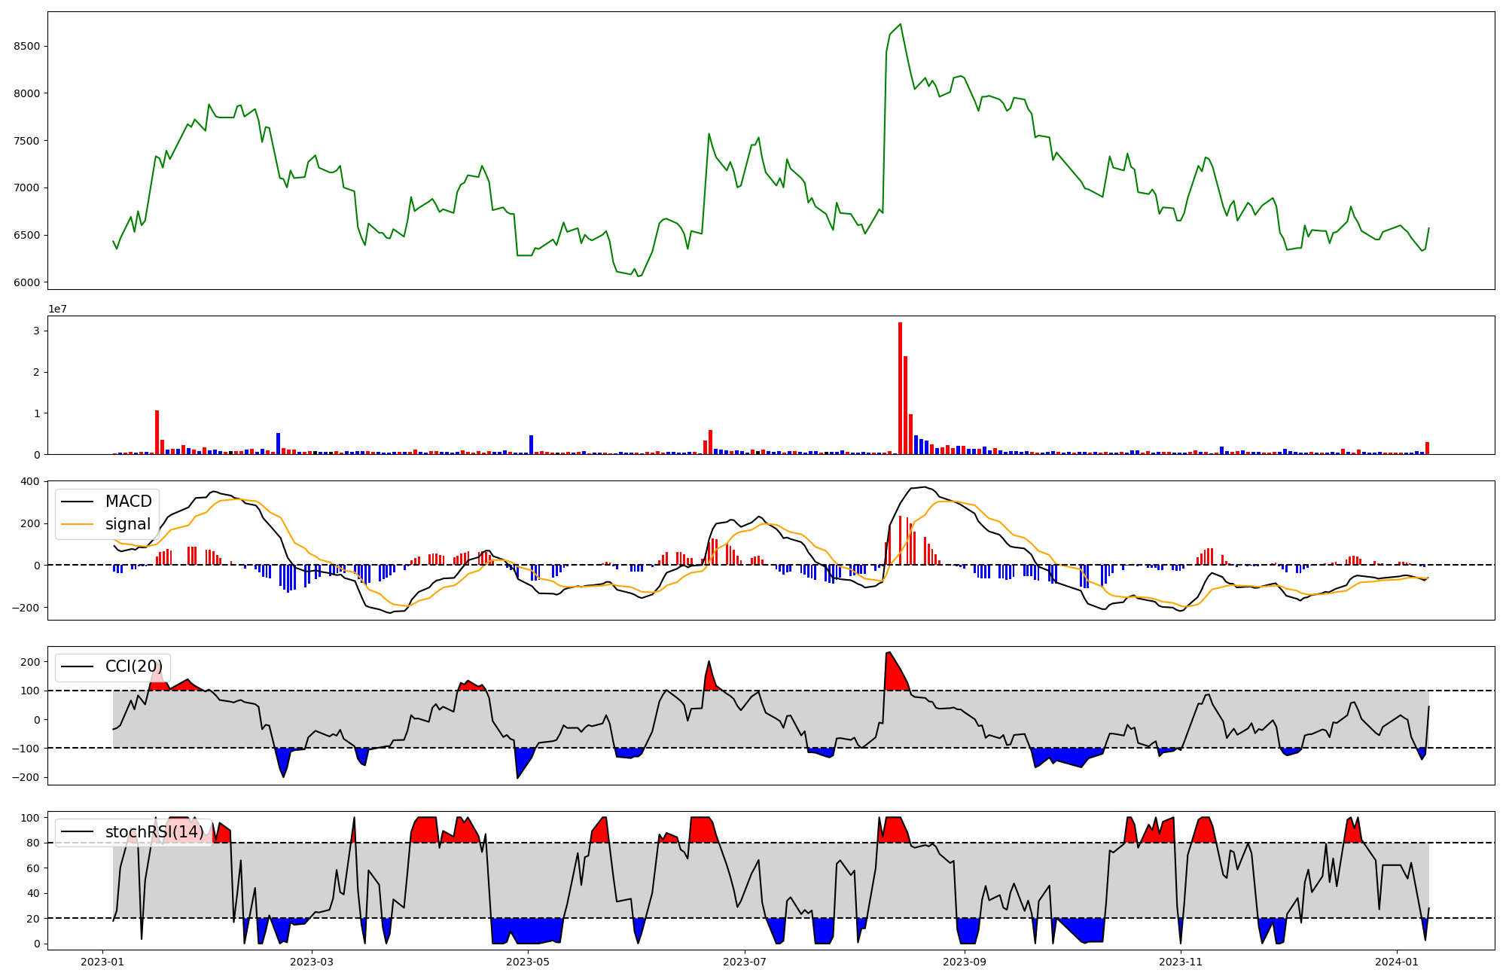Screen dimensions: 1506x979
Task: Click the stochRSI(14) legend label
Action: pyautogui.click(x=154, y=832)
